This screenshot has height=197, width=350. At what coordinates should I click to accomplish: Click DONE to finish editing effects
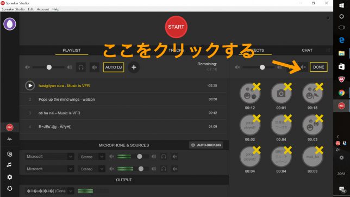click(x=318, y=67)
